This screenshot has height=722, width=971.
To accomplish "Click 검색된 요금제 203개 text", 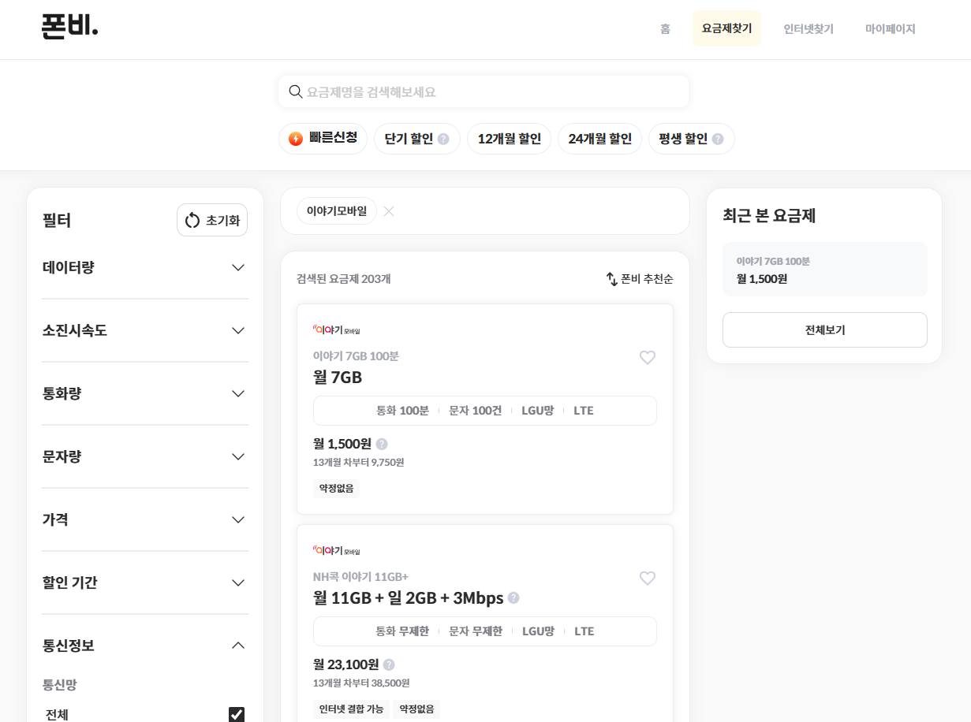I will (343, 279).
